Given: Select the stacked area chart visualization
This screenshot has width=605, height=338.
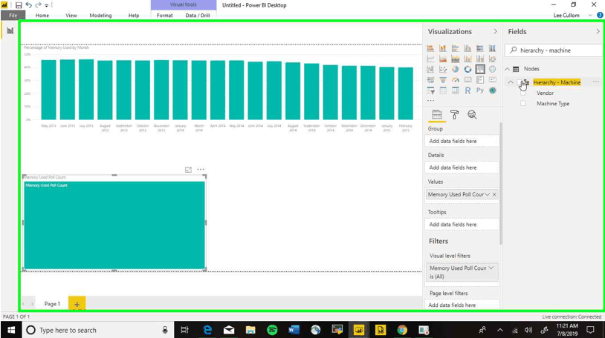Looking at the screenshot, I should pyautogui.click(x=456, y=59).
